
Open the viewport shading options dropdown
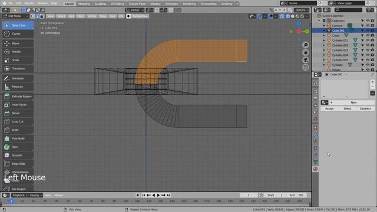307,16
